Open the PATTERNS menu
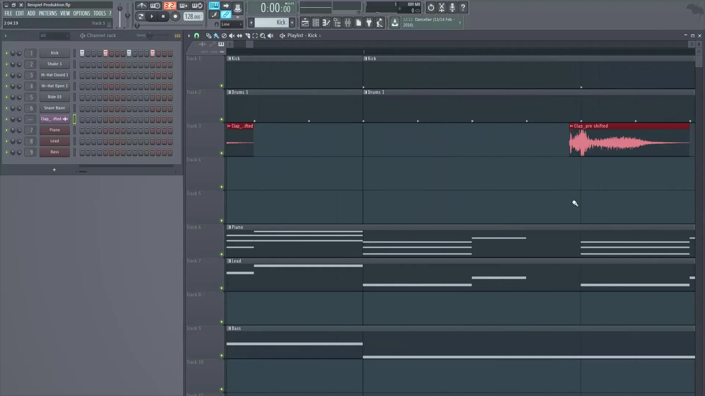Screen dimensions: 705x396 coord(48,13)
